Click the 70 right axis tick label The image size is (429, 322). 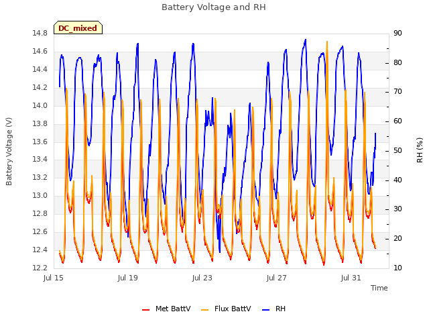coord(397,92)
